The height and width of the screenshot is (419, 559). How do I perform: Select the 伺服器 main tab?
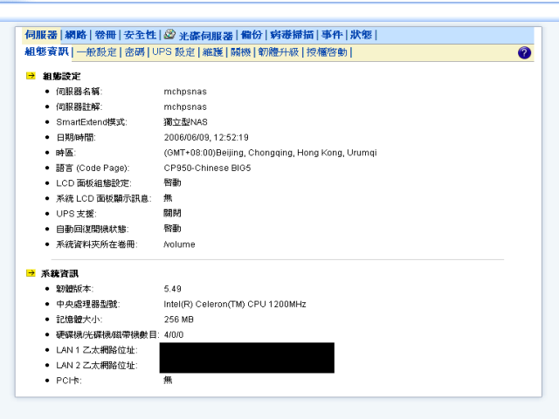41,35
